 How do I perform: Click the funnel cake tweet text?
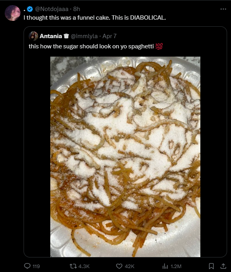coord(95,18)
